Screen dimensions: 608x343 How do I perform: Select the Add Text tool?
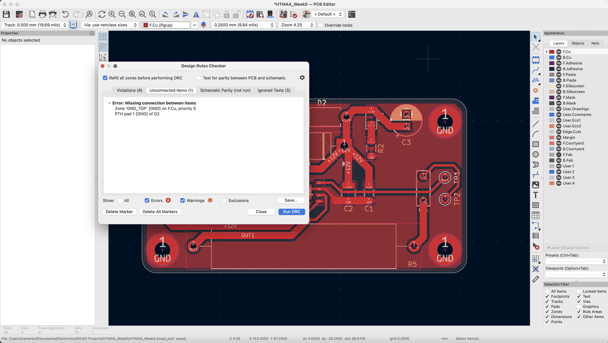click(536, 195)
